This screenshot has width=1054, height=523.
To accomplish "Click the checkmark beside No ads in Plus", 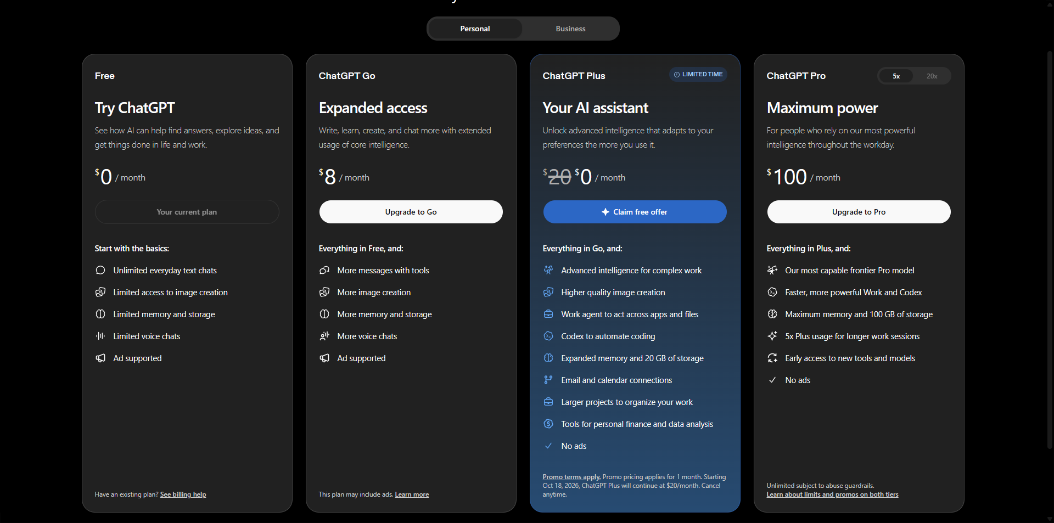I will 548,446.
